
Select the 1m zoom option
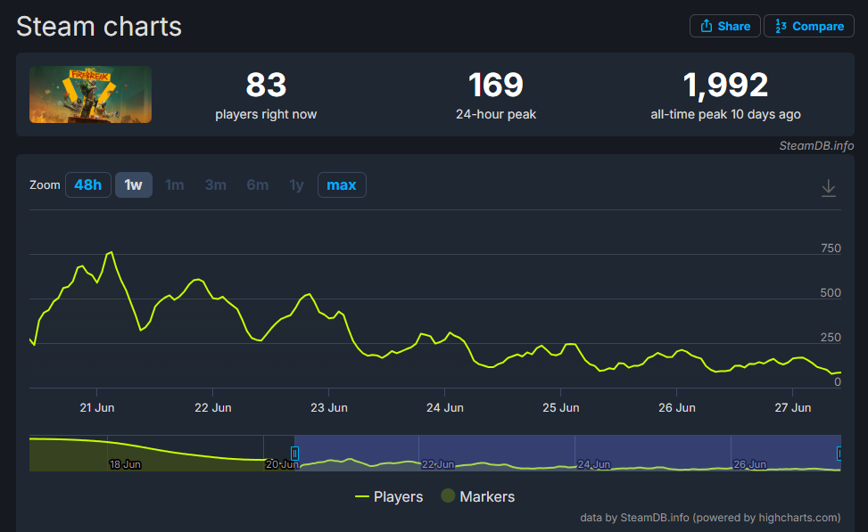174,184
